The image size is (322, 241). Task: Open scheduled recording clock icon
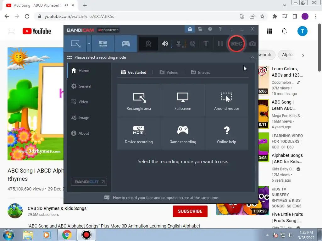[210, 29]
